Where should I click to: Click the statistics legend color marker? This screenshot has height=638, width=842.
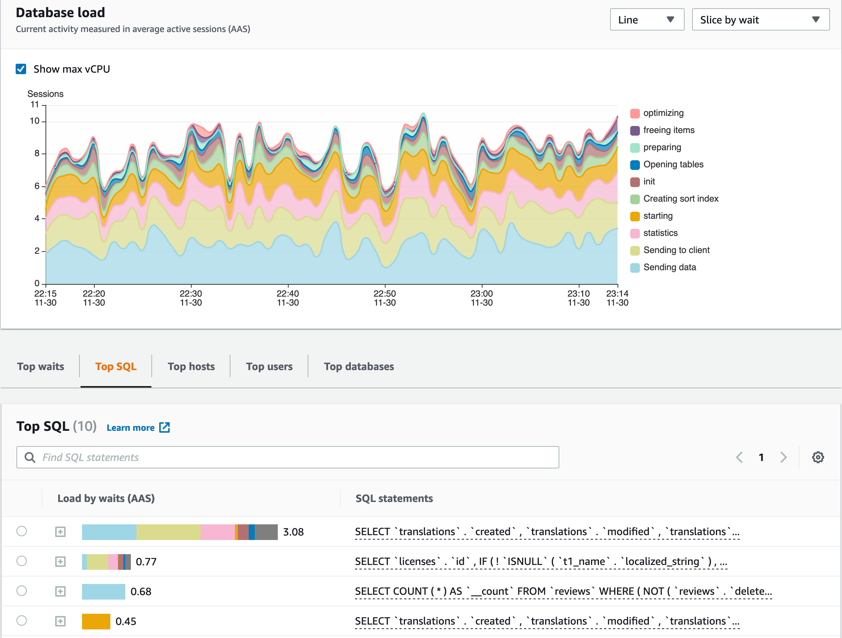[634, 233]
